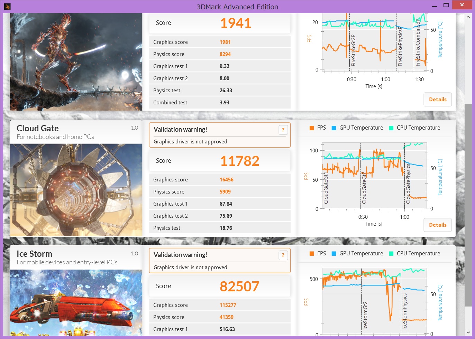
Task: Open Details for the Fire Strike result
Action: pyautogui.click(x=438, y=100)
